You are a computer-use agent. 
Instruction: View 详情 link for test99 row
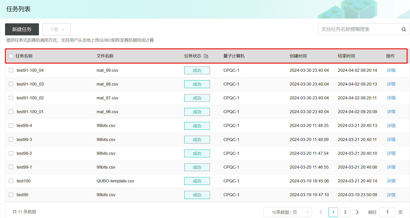click(x=391, y=195)
